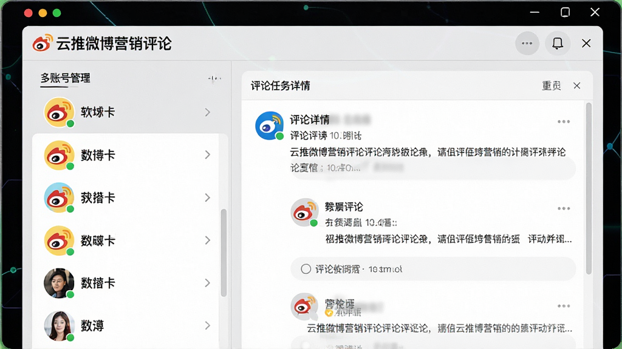Viewport: 622px width, 349px height.
Task: Open the 数薄 account photo avatar
Action: click(59, 326)
